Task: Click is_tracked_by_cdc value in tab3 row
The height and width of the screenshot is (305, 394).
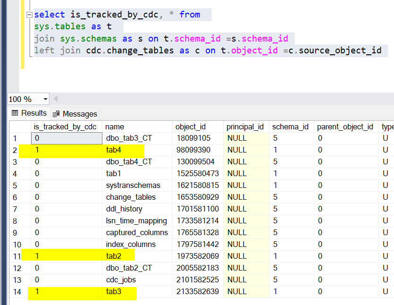Action: pyautogui.click(x=67, y=292)
